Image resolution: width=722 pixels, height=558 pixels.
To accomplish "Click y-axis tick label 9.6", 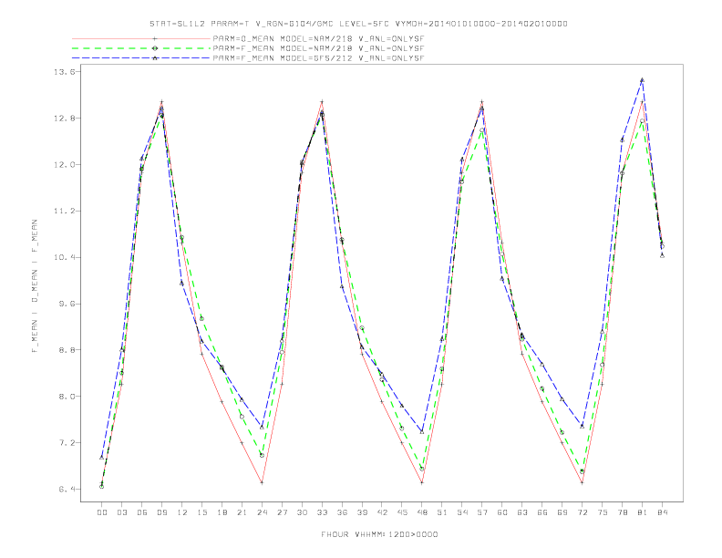I will pos(67,304).
